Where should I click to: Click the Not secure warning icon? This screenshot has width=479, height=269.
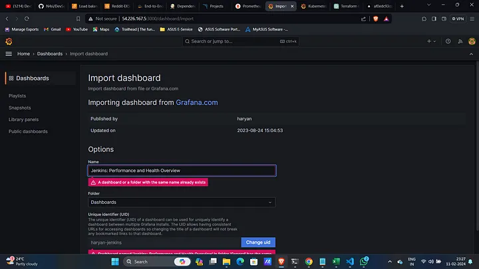tap(90, 19)
